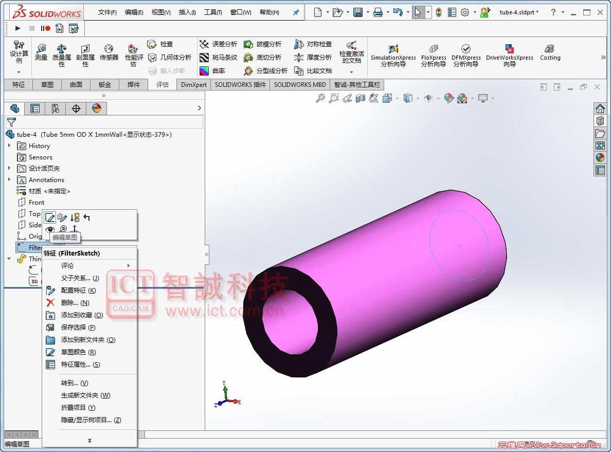Open the DisplayManager color-ball tab
This screenshot has width=611, height=452.
coord(97,109)
